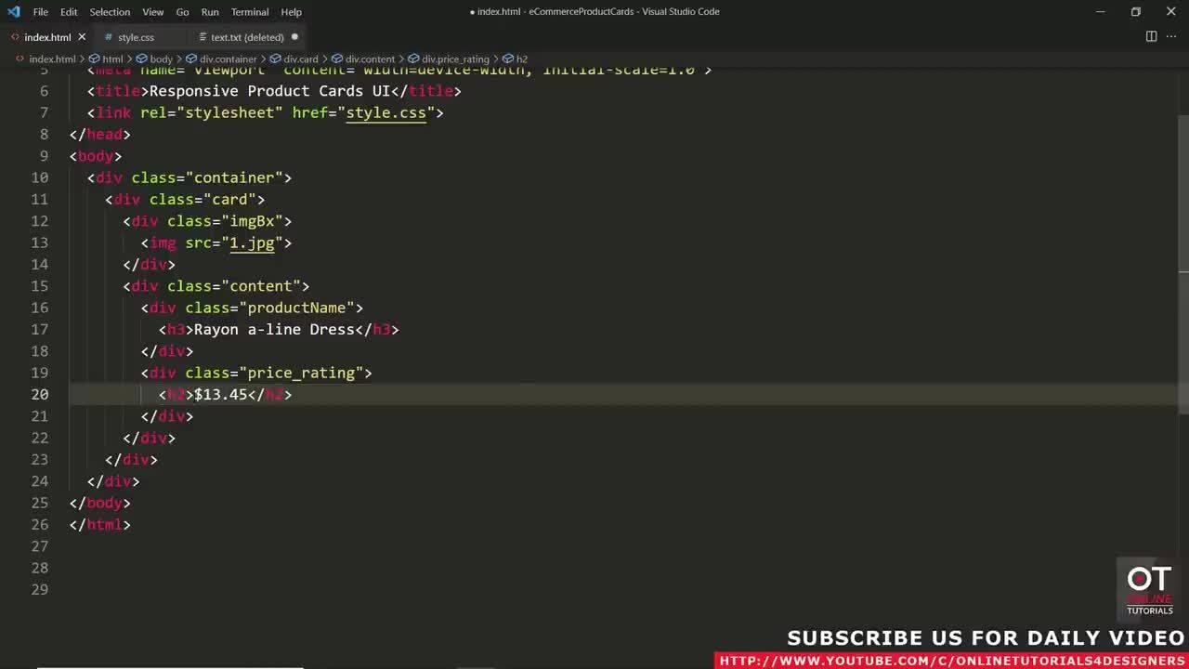
Task: Expand the body breadcrumb item
Action: [x=161, y=59]
